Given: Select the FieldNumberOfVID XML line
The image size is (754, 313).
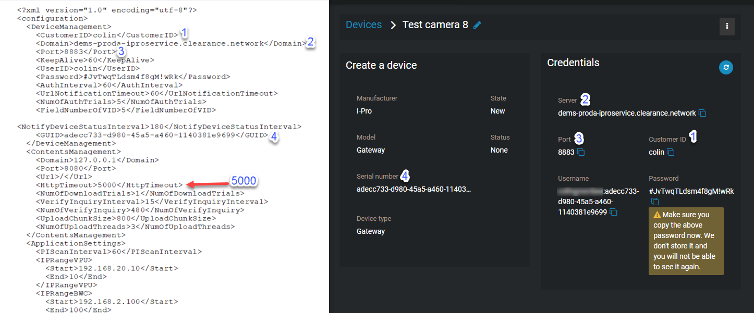Looking at the screenshot, I should [x=126, y=110].
